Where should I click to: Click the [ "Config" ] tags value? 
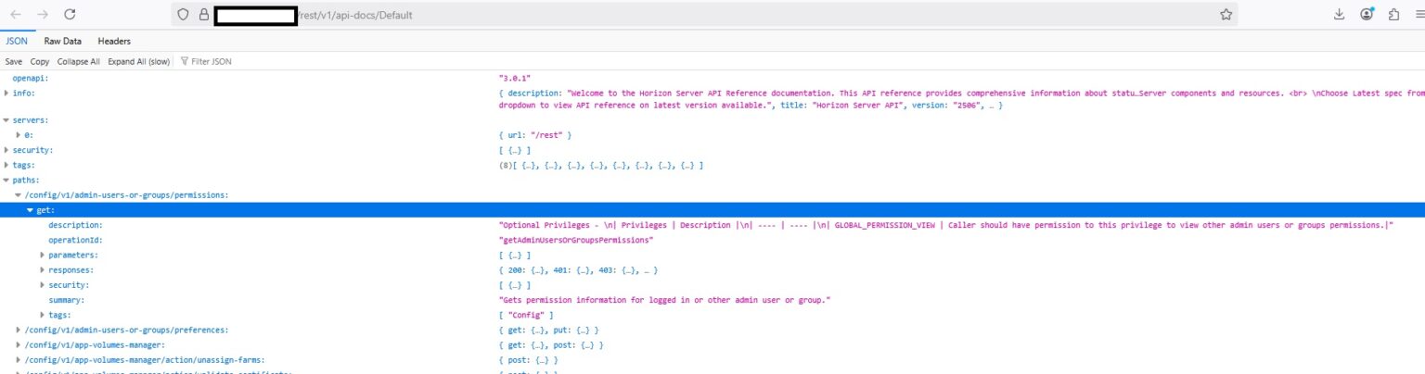[x=526, y=315]
